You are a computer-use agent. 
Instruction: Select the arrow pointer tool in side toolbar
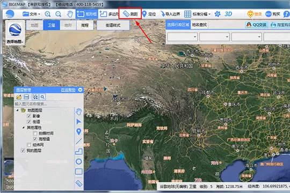(79, 122)
